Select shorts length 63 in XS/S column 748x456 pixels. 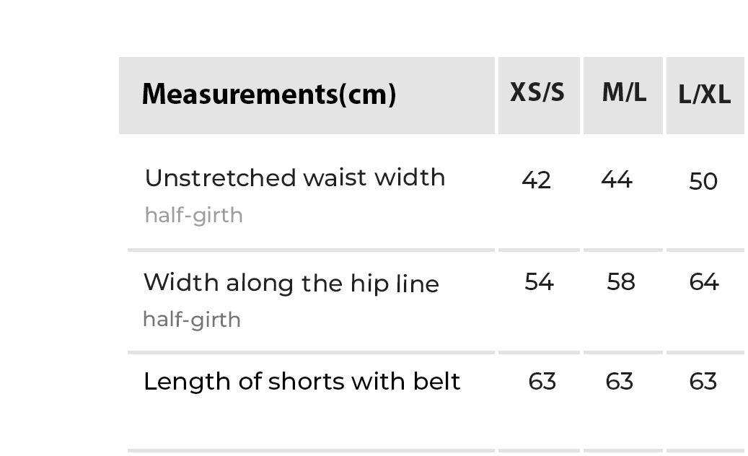point(542,381)
